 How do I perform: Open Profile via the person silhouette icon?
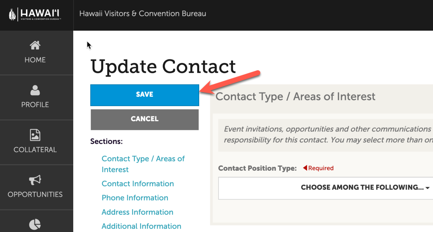[x=35, y=91]
